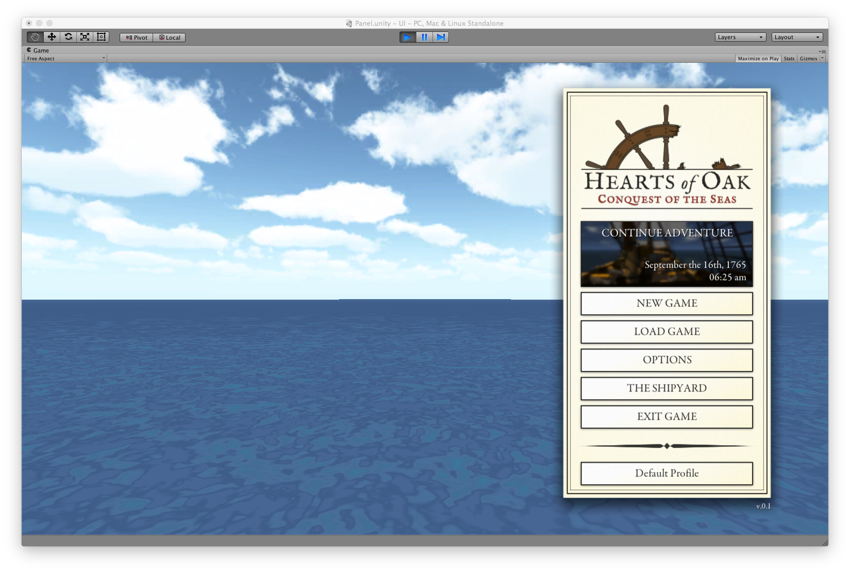
Task: Select the Default Profile button
Action: click(666, 474)
